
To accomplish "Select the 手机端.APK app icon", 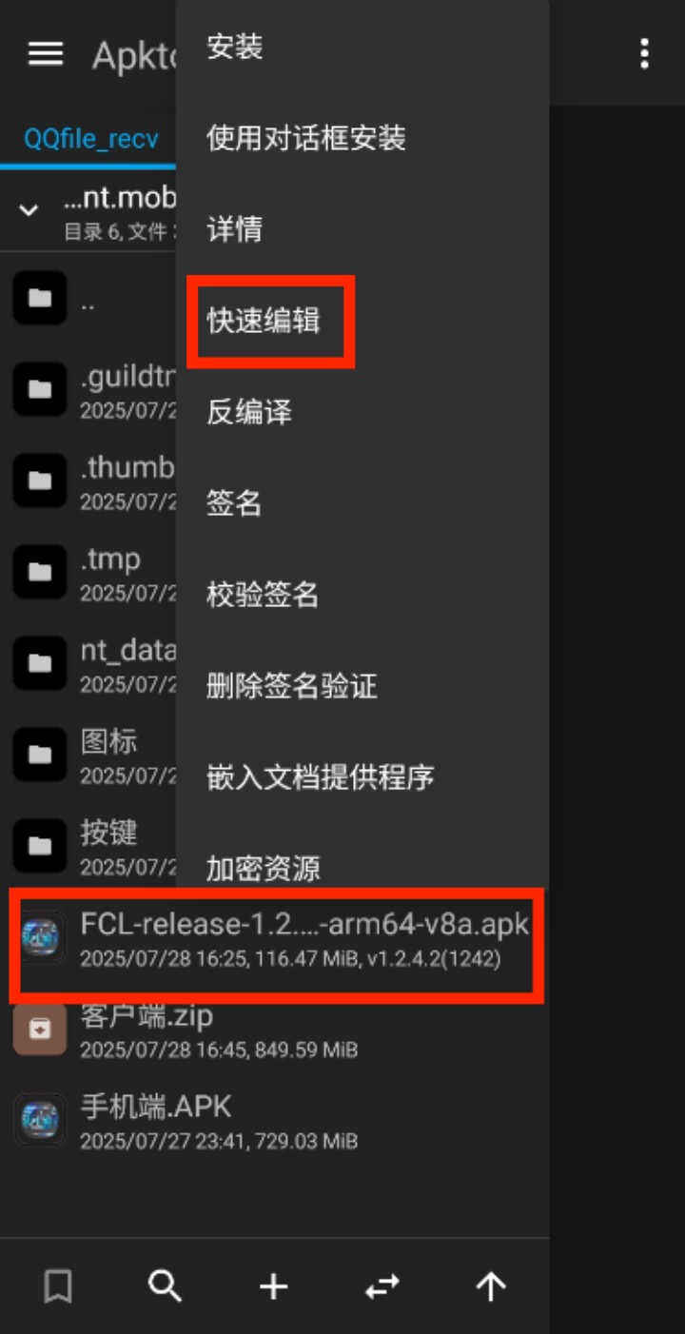I will [x=40, y=1119].
